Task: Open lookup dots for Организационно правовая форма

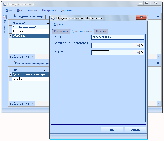Action: (135, 45)
